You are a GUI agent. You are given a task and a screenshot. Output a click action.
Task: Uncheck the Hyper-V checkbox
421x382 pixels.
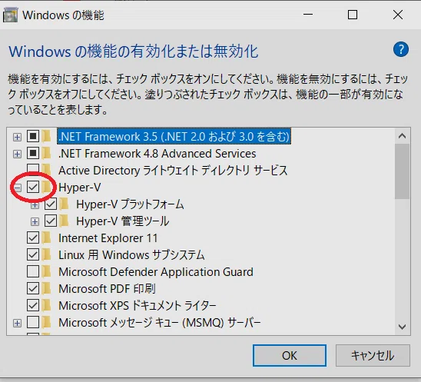pos(33,188)
